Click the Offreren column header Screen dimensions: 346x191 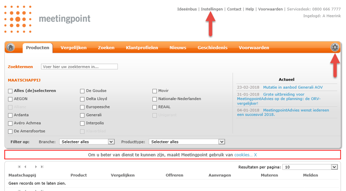click(x=174, y=175)
